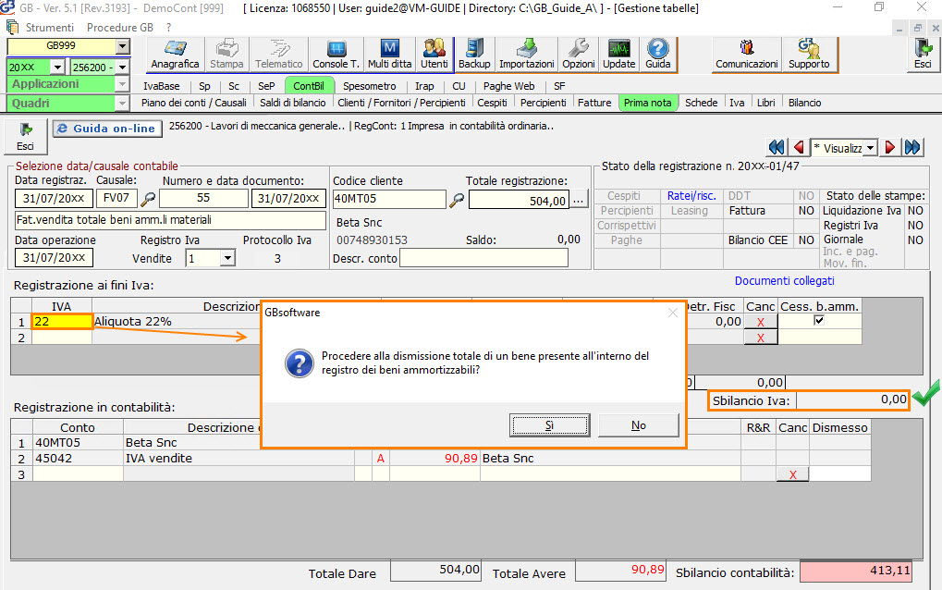The image size is (942, 590).
Task: Click the Stampa printer icon
Action: (x=226, y=54)
